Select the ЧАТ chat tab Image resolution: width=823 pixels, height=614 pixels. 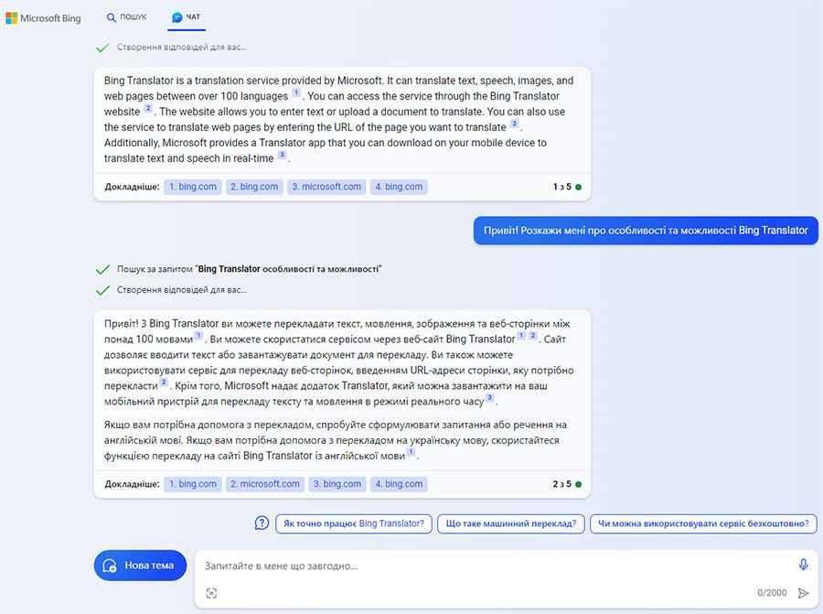point(187,17)
